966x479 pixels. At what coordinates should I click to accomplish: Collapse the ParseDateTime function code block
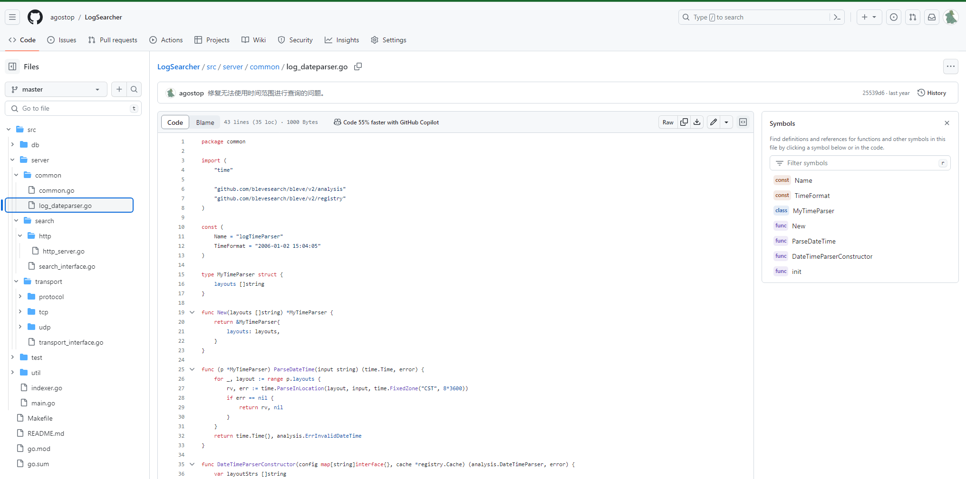click(192, 369)
